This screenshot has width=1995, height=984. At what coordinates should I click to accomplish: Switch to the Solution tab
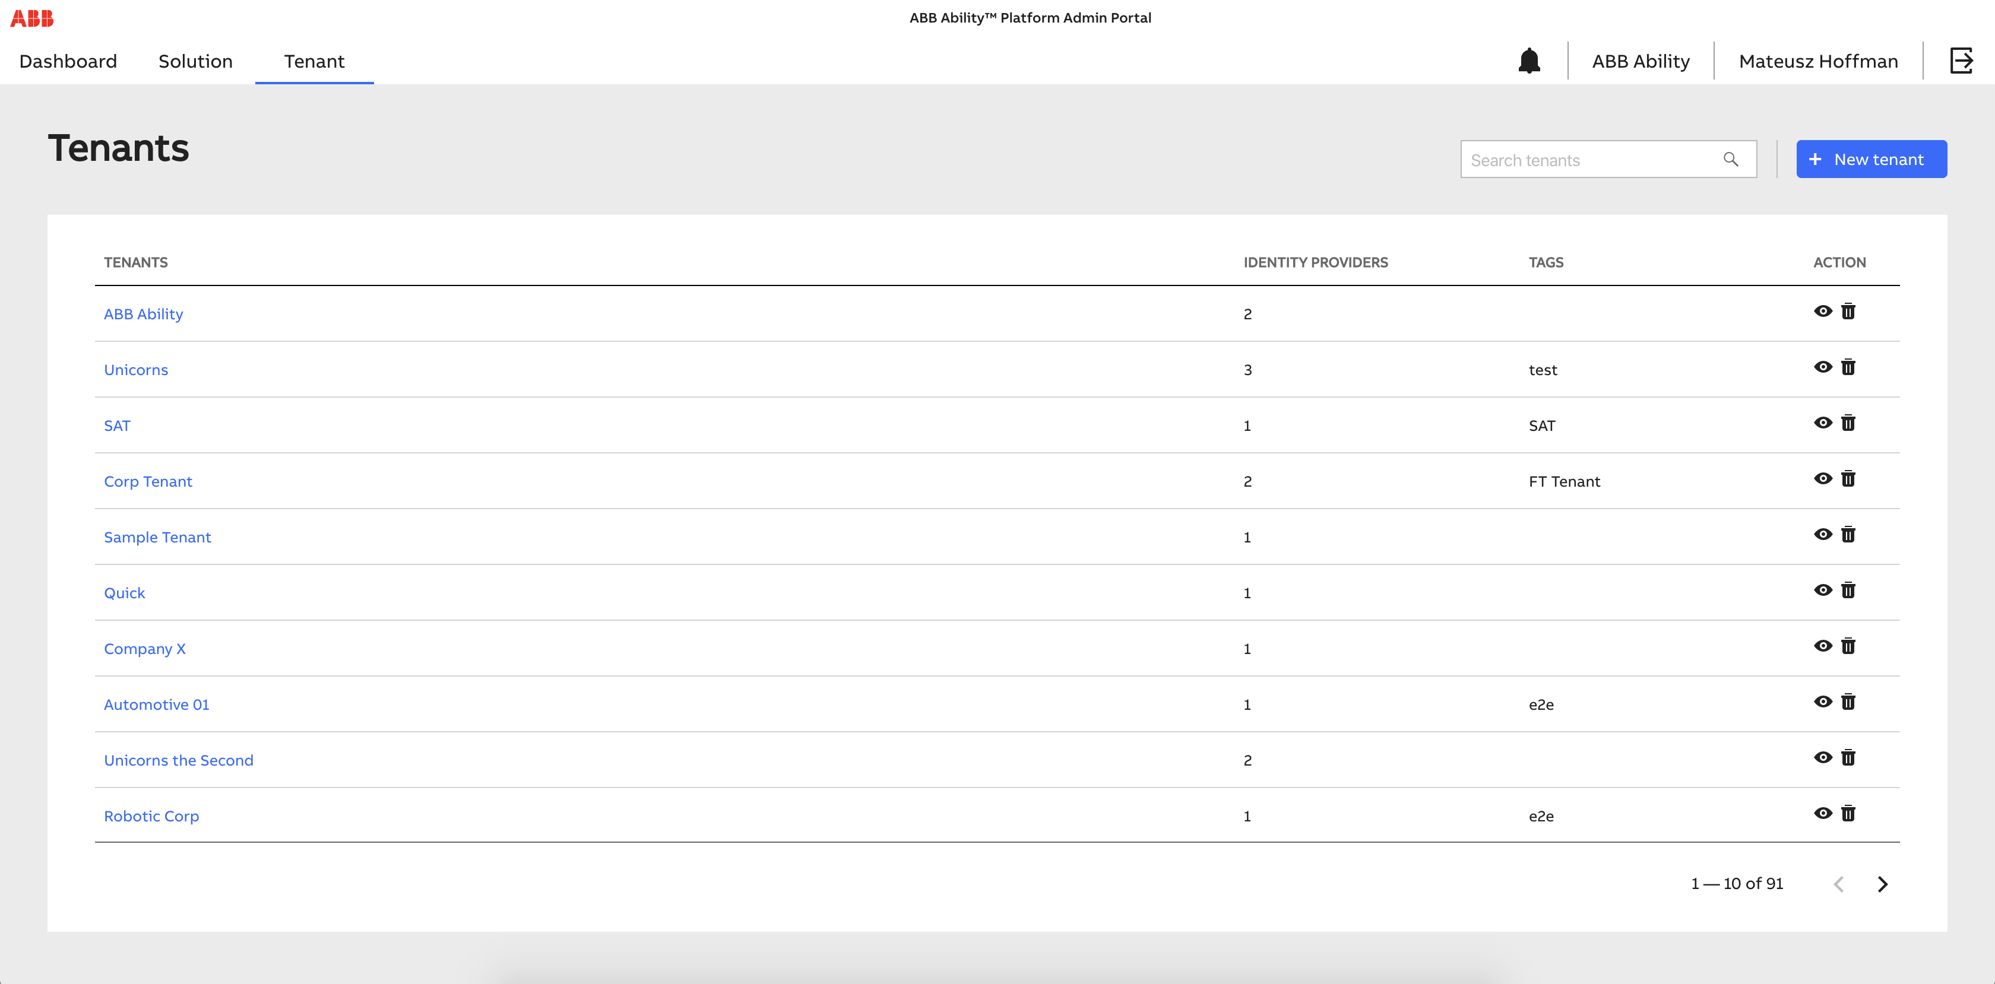click(195, 61)
